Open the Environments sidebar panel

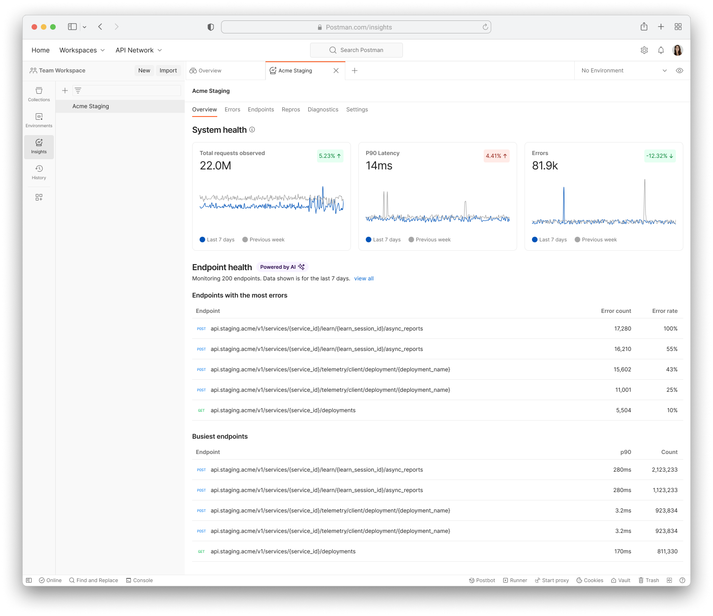click(x=39, y=120)
